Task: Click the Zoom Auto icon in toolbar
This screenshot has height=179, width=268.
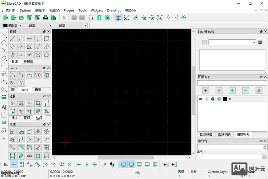Action: 160,18
